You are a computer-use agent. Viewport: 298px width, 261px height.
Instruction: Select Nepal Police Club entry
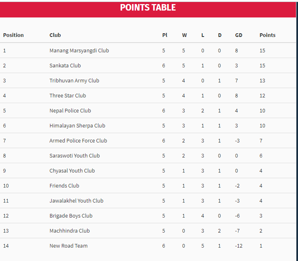pos(70,111)
